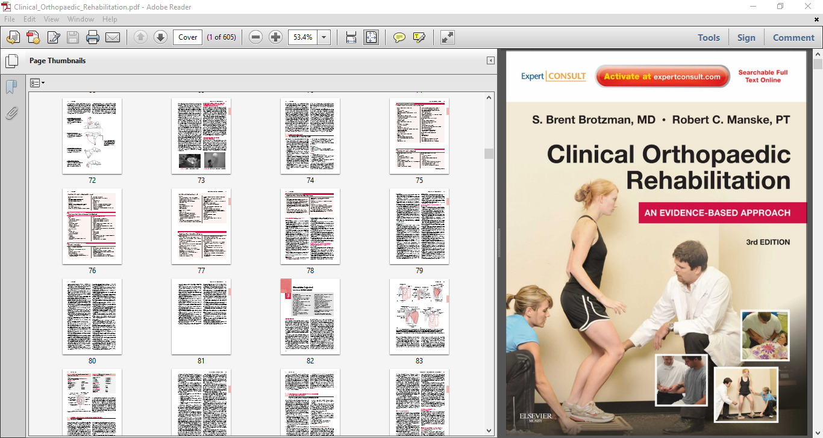The width and height of the screenshot is (823, 438).
Task: Click 'AN EVIDENCE-BASED APPROACH' banner text
Action: tap(717, 212)
